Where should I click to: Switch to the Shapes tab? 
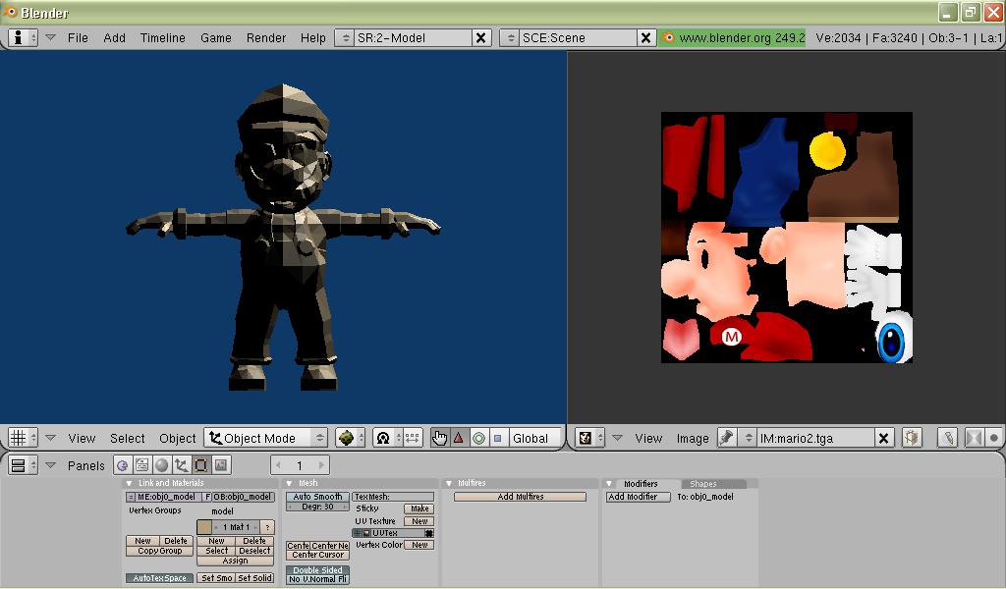point(703,483)
